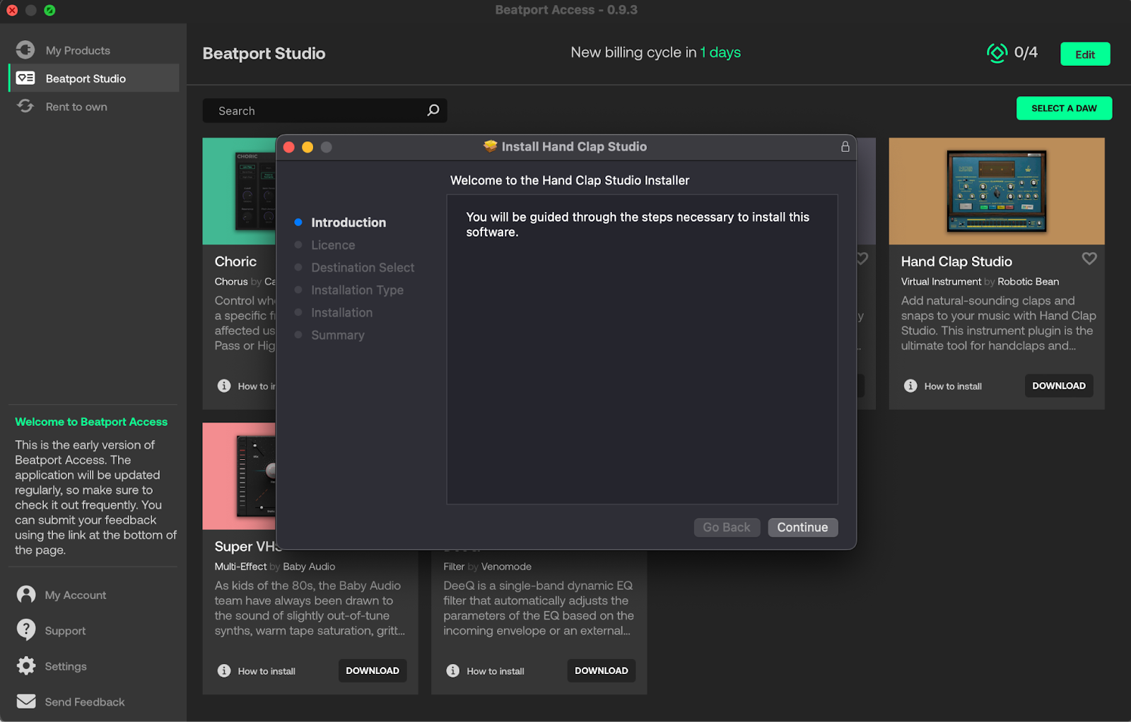Select the Beatport Studio sidebar icon
This screenshot has width=1131, height=722.
point(25,78)
